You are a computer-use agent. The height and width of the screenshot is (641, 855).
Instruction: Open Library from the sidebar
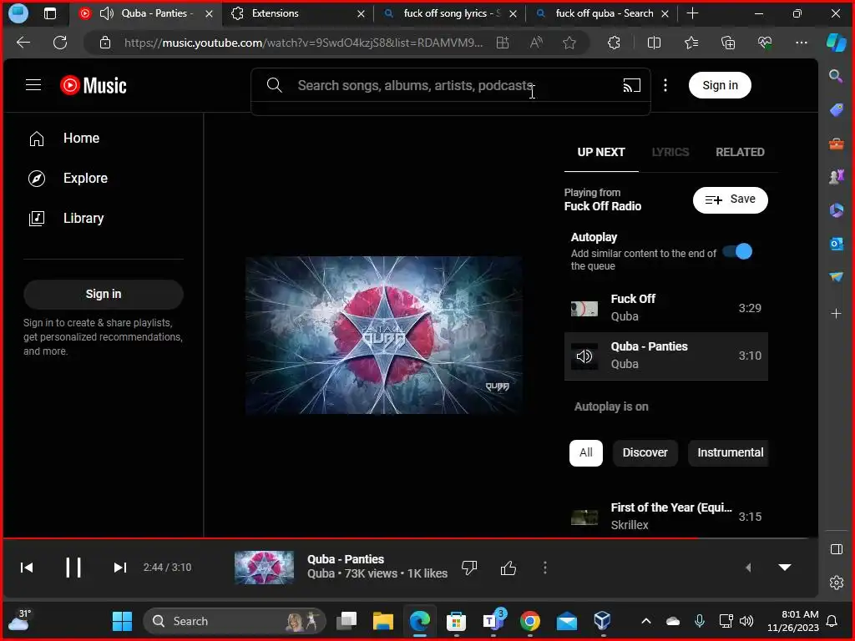(83, 218)
